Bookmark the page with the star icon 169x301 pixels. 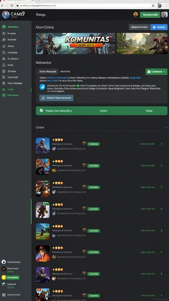[x=153, y=6]
